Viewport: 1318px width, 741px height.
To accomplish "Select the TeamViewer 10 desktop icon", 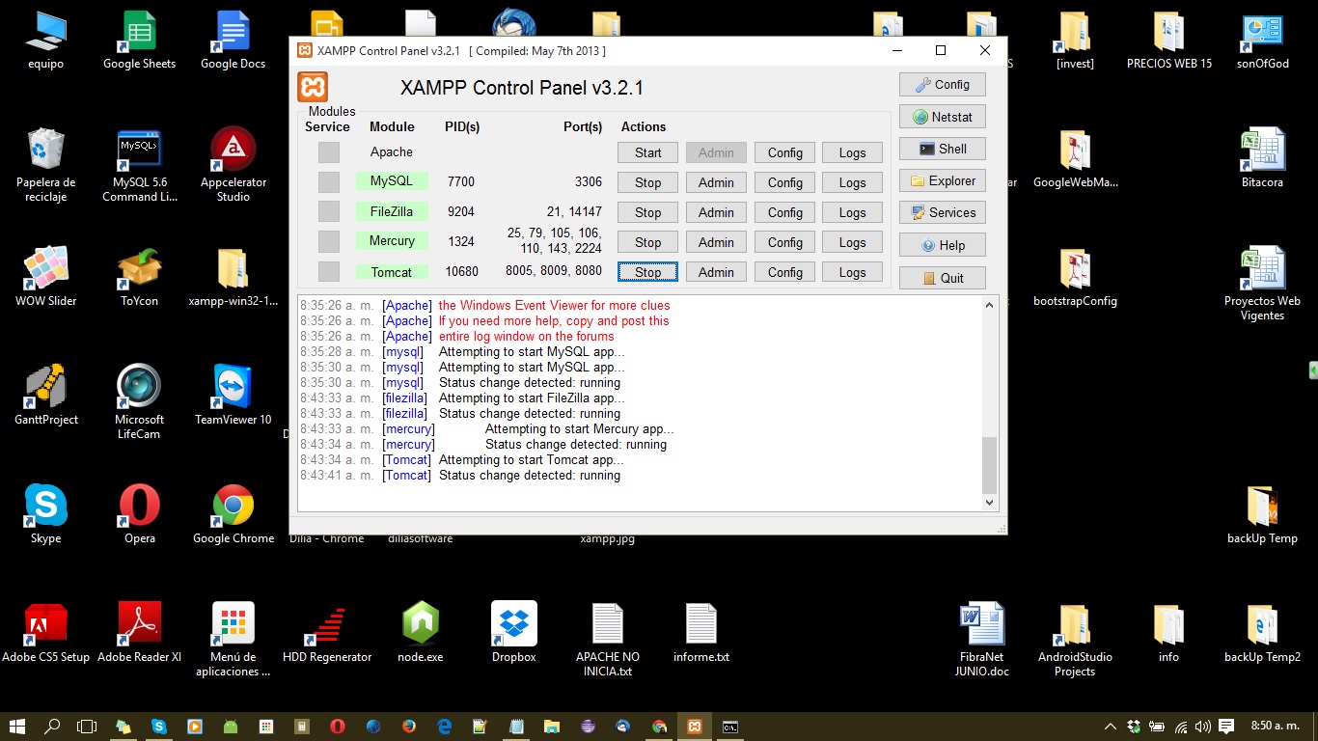I will tap(233, 395).
